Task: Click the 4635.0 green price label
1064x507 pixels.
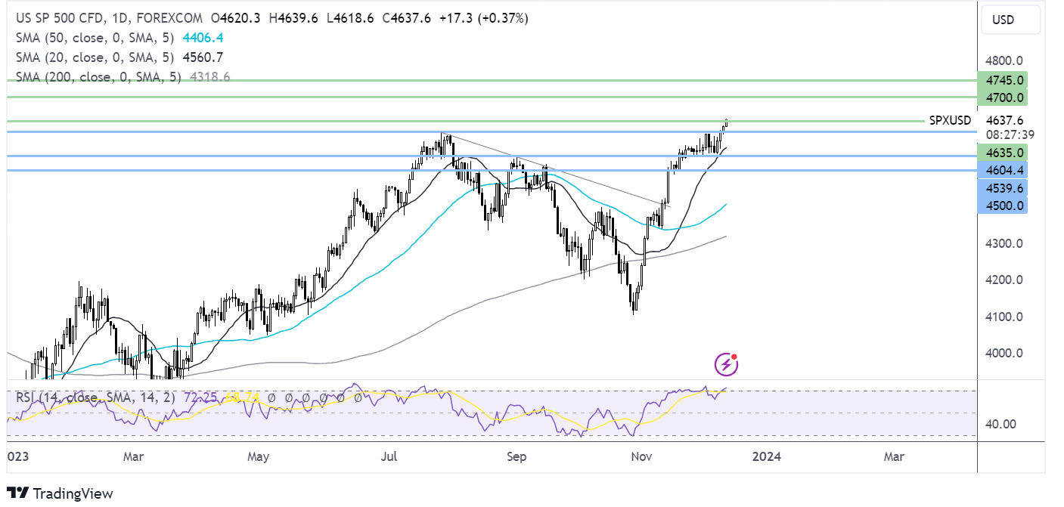Action: point(1002,152)
